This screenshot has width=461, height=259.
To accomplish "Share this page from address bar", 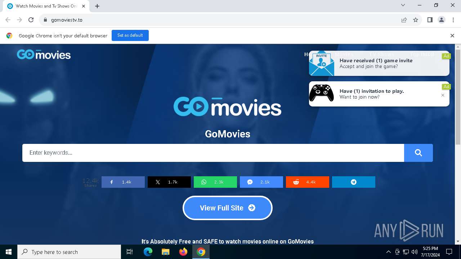I will point(404,20).
